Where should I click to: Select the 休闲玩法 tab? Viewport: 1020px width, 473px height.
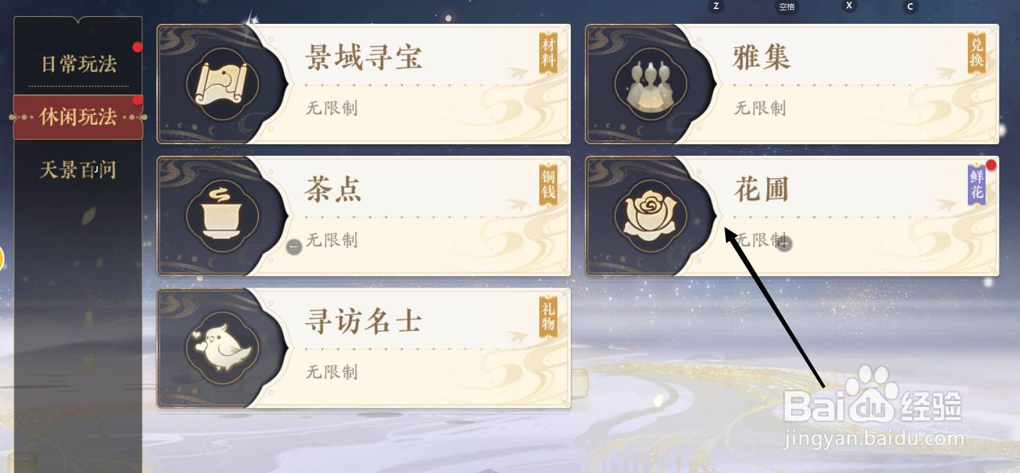click(x=79, y=116)
